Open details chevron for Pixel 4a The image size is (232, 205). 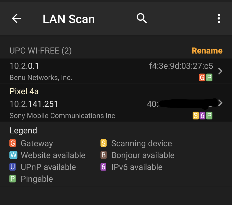[220, 103]
